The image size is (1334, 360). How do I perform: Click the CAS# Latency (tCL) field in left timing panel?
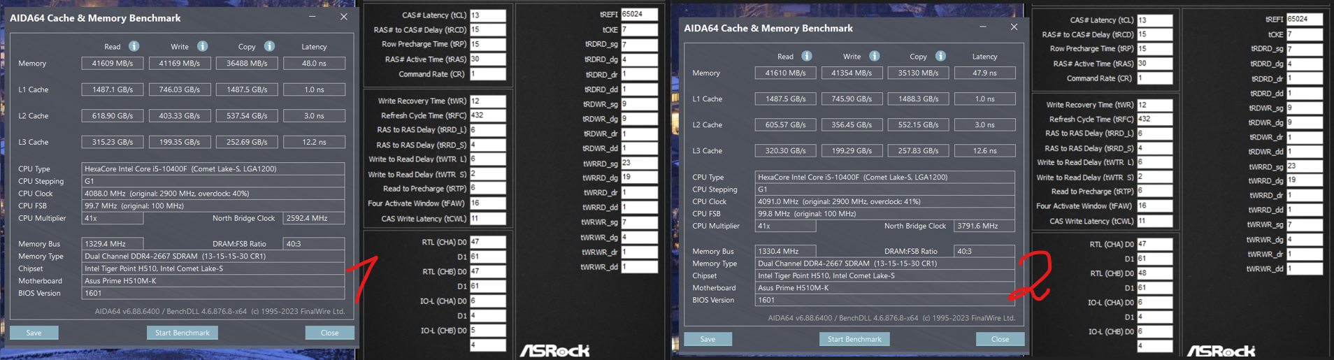click(488, 15)
